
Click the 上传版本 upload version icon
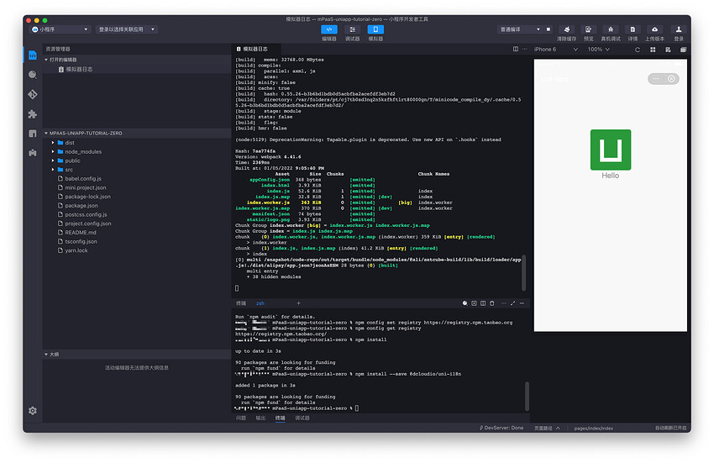click(654, 29)
